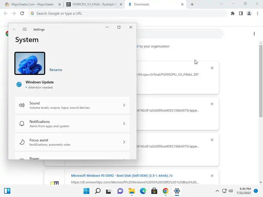This screenshot has width=263, height=197.
Task: Open File Explorer from the taskbar
Action: (132, 191)
